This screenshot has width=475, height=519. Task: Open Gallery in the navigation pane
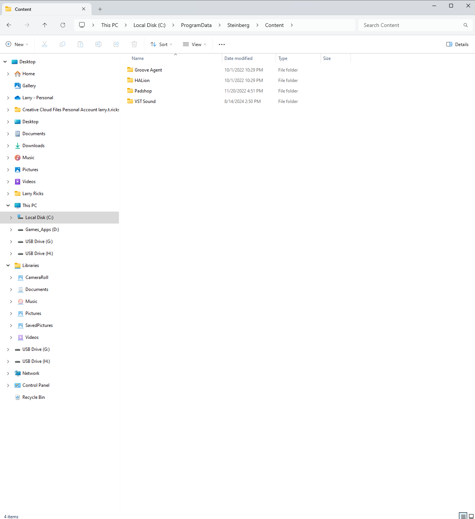pos(29,86)
